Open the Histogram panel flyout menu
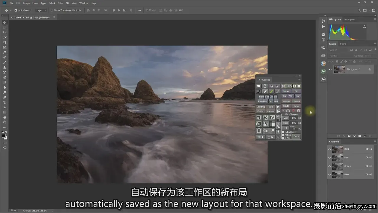This screenshot has width=378, height=213. 375,19
